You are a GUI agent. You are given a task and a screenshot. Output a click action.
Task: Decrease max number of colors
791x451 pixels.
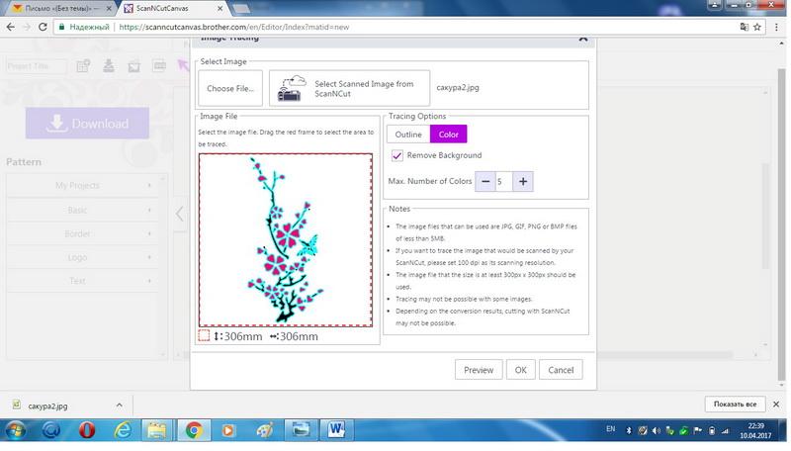tap(485, 182)
